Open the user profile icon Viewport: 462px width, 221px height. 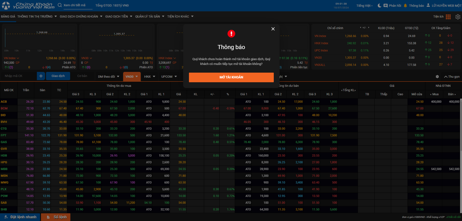click(428, 6)
